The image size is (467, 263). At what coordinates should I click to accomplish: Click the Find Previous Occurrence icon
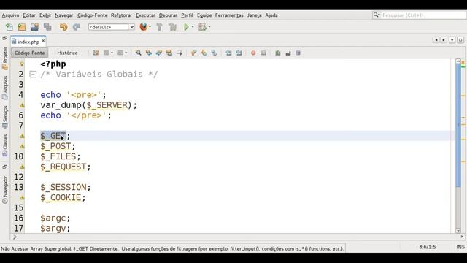(x=148, y=53)
